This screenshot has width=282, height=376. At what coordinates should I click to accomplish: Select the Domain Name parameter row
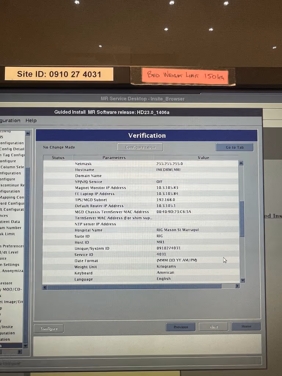click(x=141, y=176)
